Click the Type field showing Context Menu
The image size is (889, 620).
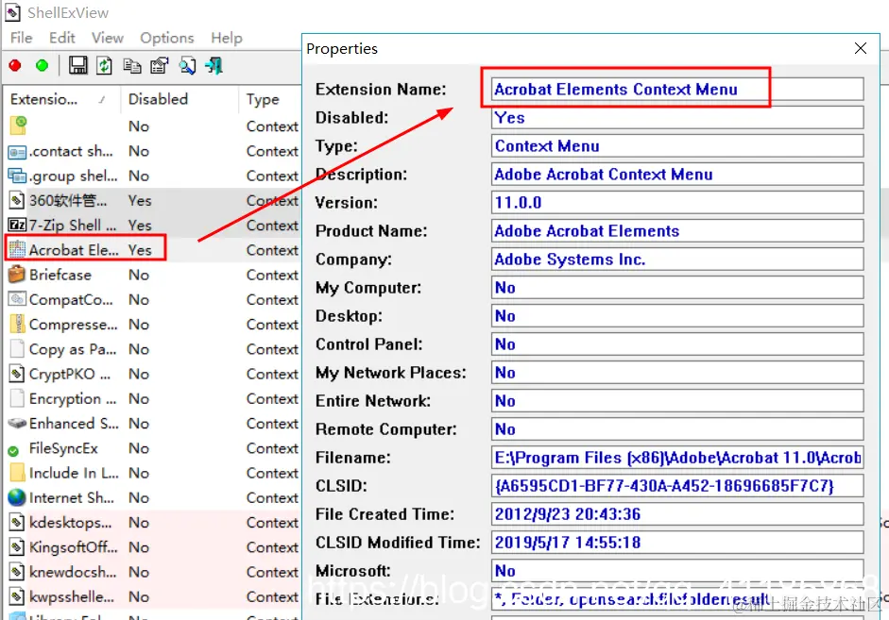tap(677, 146)
